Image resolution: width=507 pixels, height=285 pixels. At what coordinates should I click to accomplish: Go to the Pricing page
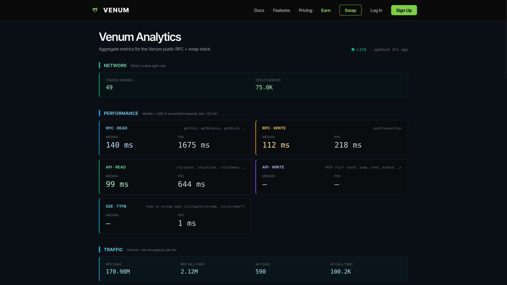305,10
